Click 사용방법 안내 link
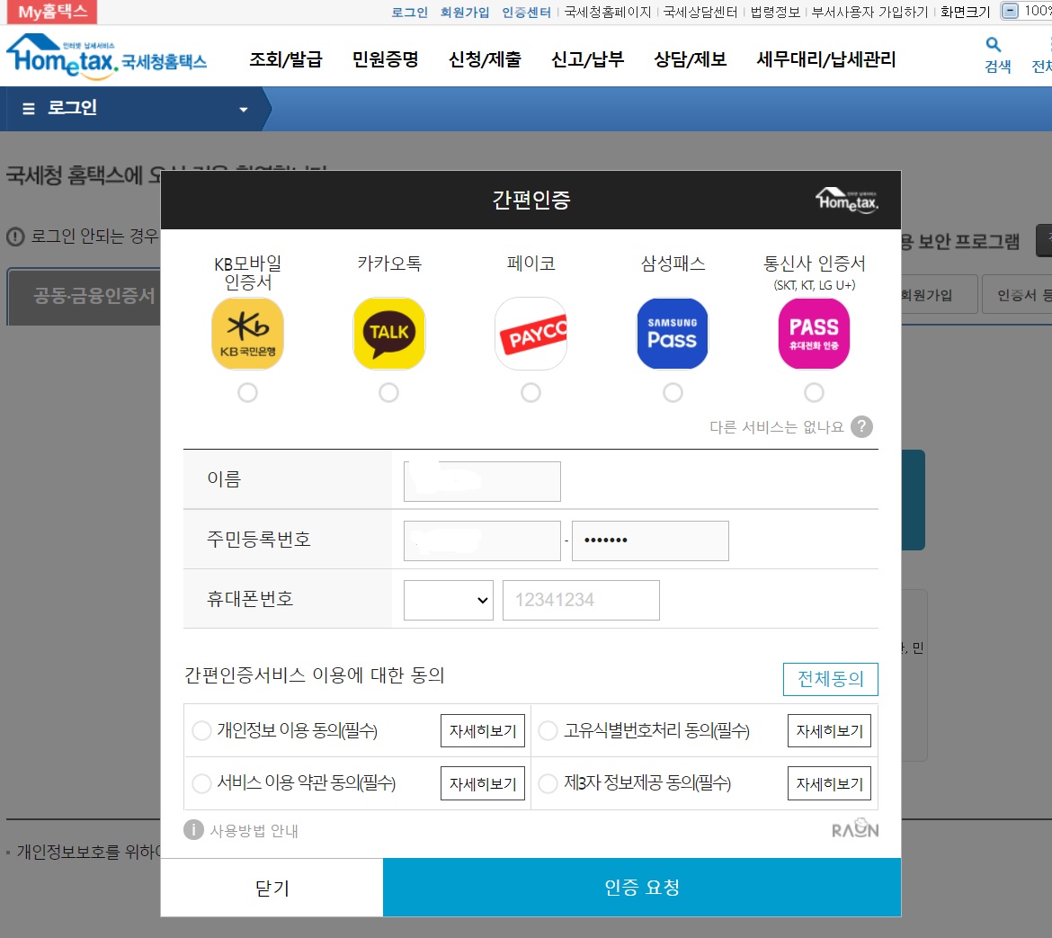This screenshot has height=938, width=1052. (254, 831)
